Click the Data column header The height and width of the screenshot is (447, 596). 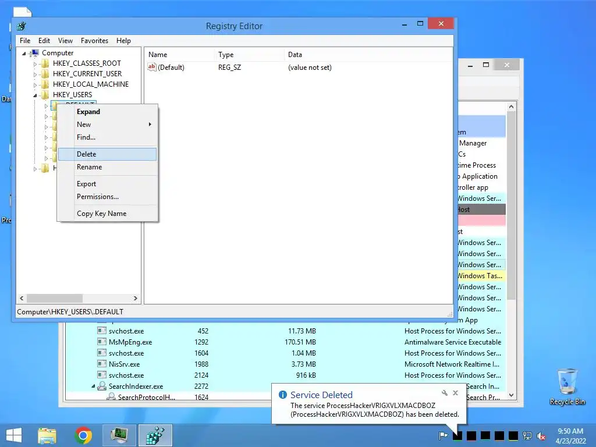pyautogui.click(x=368, y=55)
